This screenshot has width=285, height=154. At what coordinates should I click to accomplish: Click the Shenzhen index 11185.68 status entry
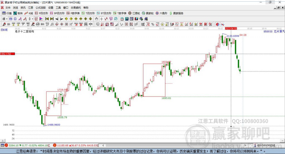coord(76,145)
